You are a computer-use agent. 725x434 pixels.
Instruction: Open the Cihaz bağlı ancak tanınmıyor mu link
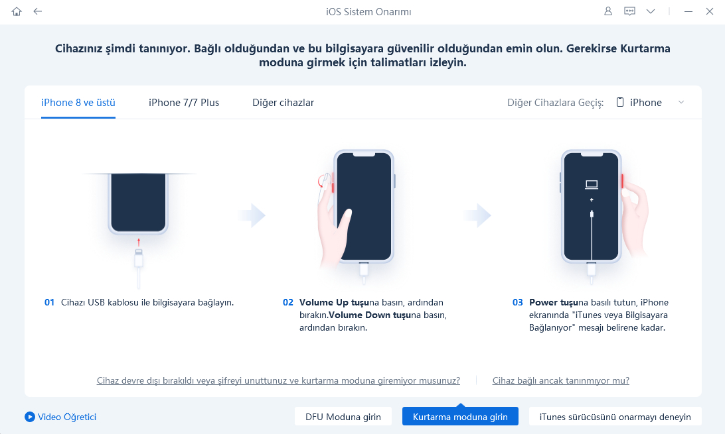(561, 380)
